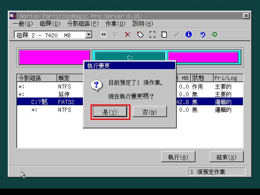This screenshot has width=260, height=195.
Task: Click the 1 項預定作業 status text
Action: tap(208, 172)
